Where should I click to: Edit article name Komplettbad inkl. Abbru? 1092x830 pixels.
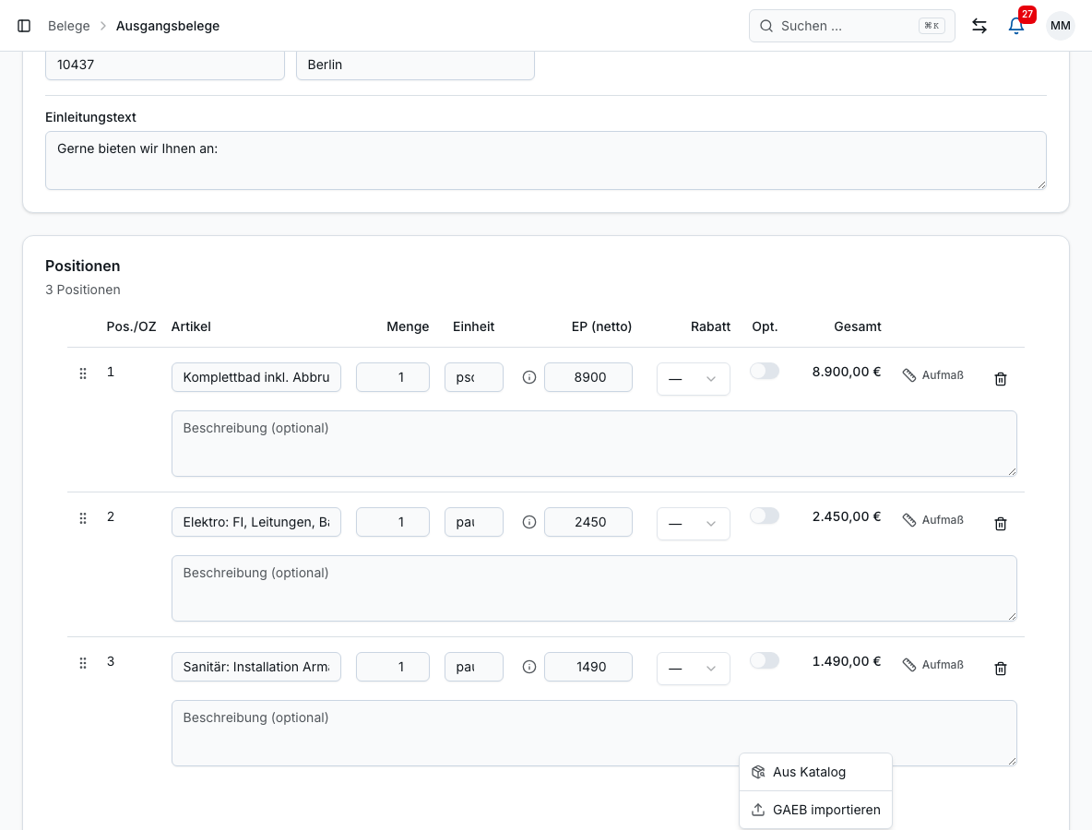[256, 377]
